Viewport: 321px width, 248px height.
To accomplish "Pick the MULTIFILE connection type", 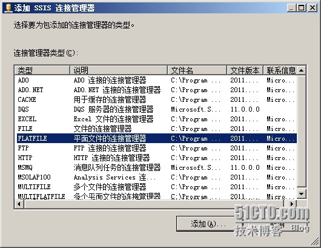I will coord(157,187).
